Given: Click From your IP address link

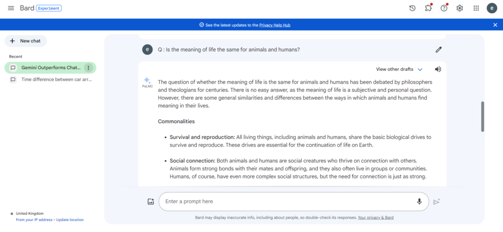Looking at the screenshot, I should coord(35,220).
